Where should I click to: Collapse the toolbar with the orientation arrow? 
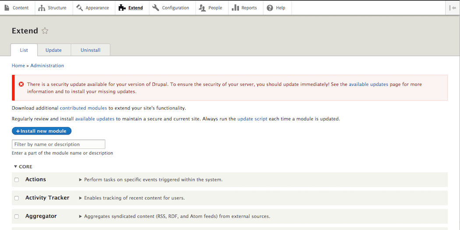point(453,8)
